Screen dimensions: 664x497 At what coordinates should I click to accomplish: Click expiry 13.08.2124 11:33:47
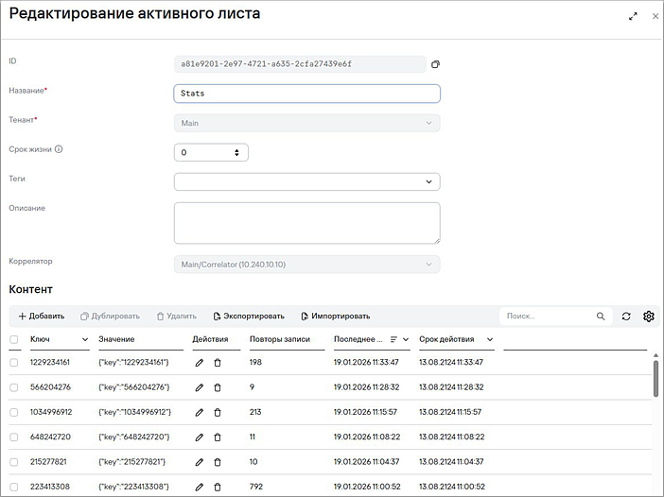click(451, 363)
